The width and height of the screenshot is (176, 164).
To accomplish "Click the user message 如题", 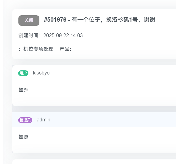I will [x=23, y=90].
